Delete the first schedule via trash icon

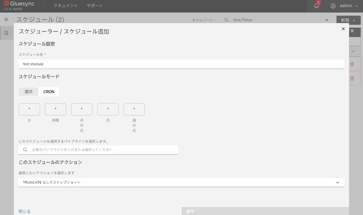[352, 64]
